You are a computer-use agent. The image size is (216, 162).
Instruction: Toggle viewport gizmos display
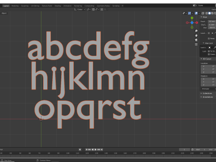(189, 13)
